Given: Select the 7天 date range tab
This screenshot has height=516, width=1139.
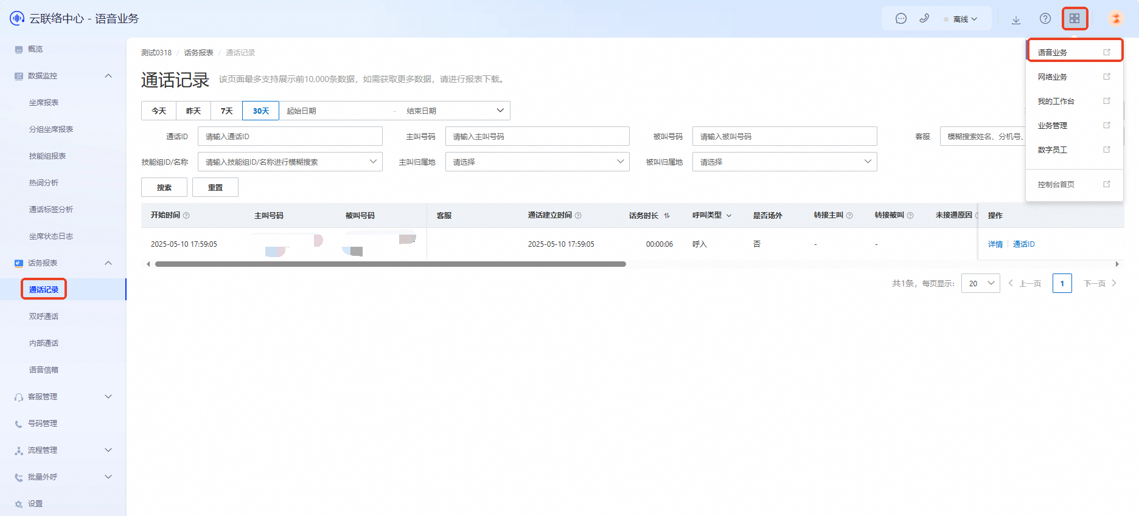Looking at the screenshot, I should click(227, 111).
